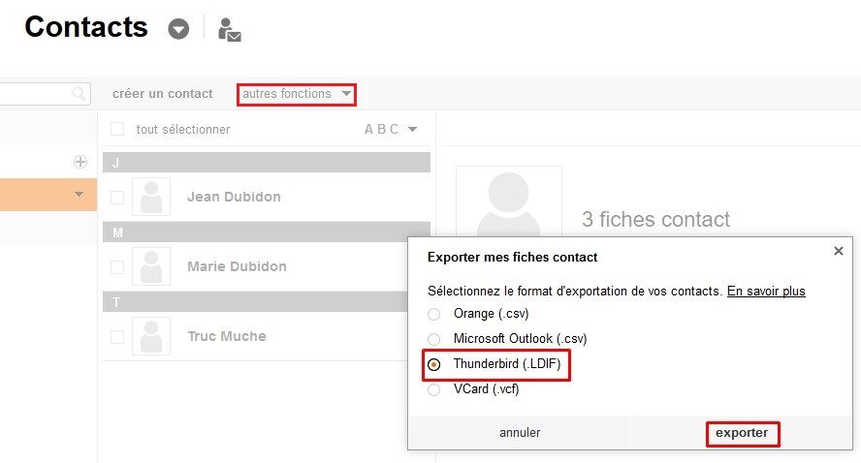Select the VCard (.vcf) format

(x=434, y=389)
